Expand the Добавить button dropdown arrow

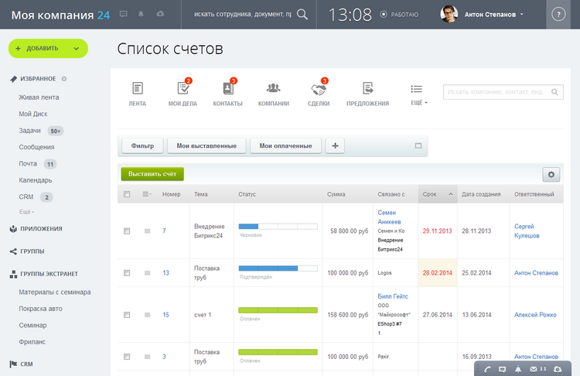click(77, 49)
